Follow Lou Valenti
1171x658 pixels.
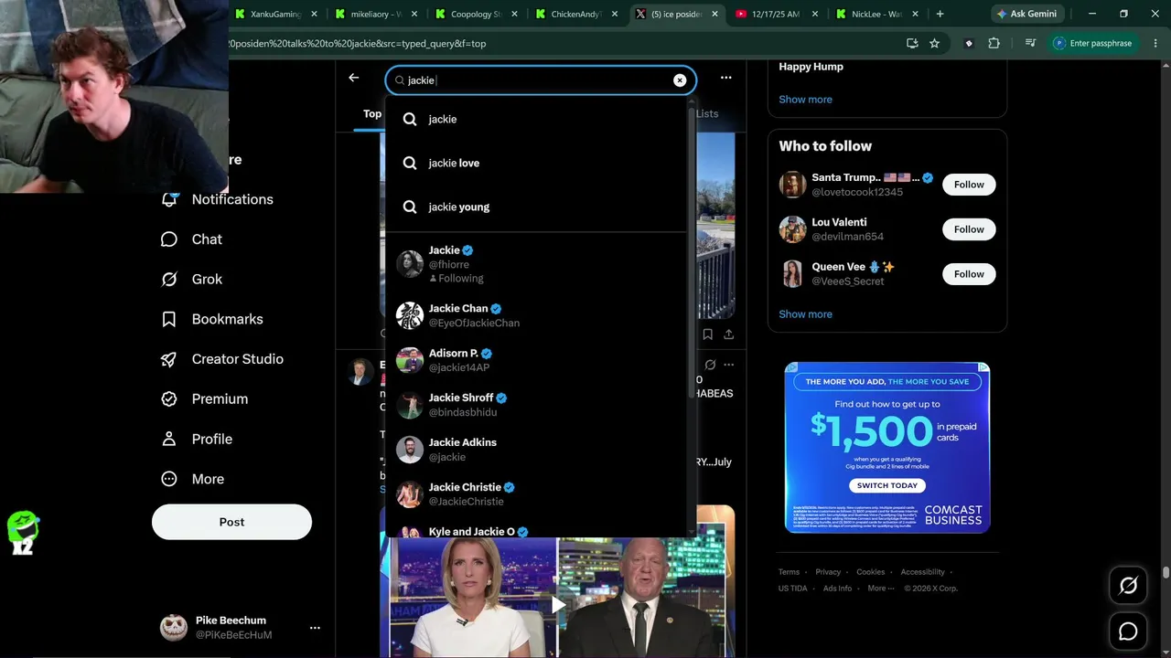969,229
